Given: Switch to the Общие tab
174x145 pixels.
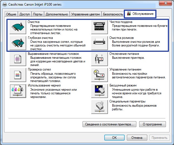Looking at the screenshot, I should [11, 14].
